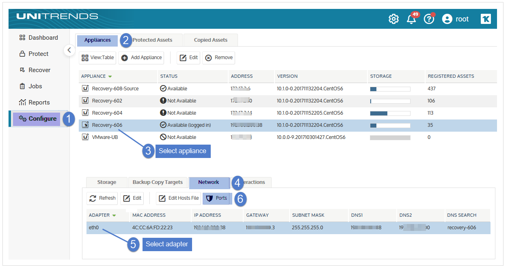
Task: Click the Ports button
Action: pyautogui.click(x=217, y=198)
